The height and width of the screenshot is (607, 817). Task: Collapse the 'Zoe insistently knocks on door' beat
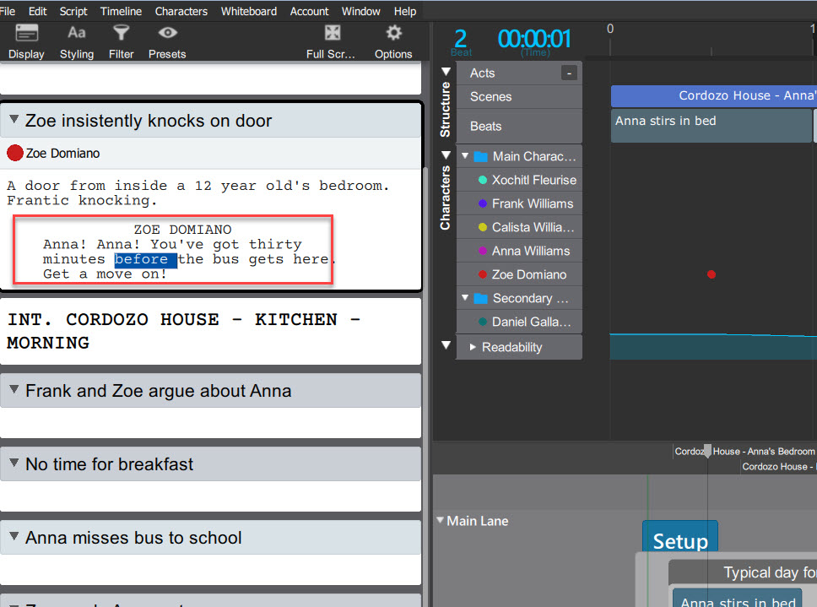coord(14,119)
